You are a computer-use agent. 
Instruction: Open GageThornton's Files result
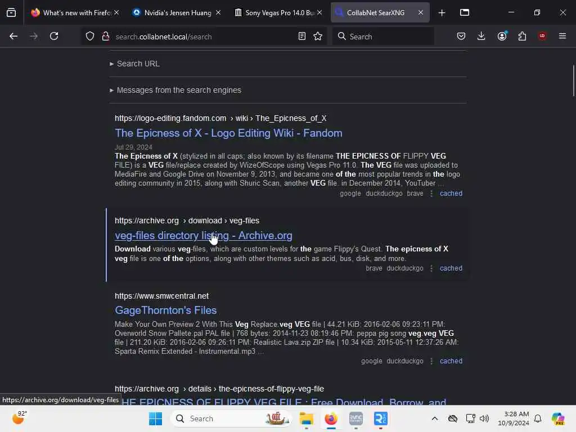click(166, 310)
